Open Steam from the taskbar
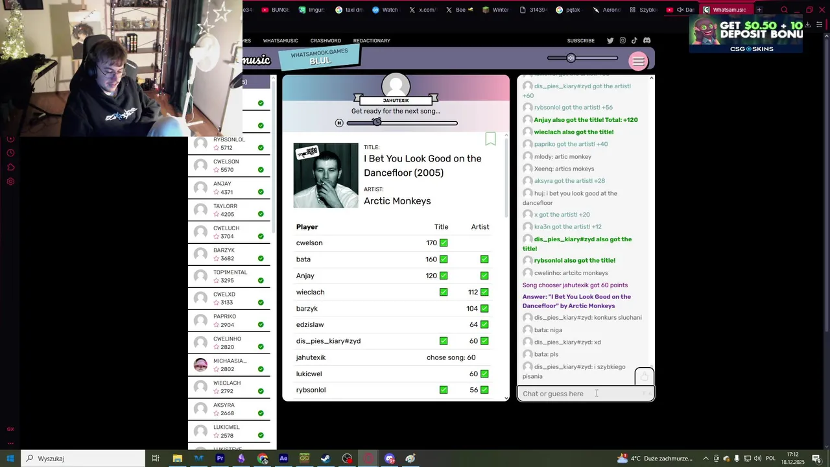Viewport: 830px width, 467px height. [x=326, y=459]
